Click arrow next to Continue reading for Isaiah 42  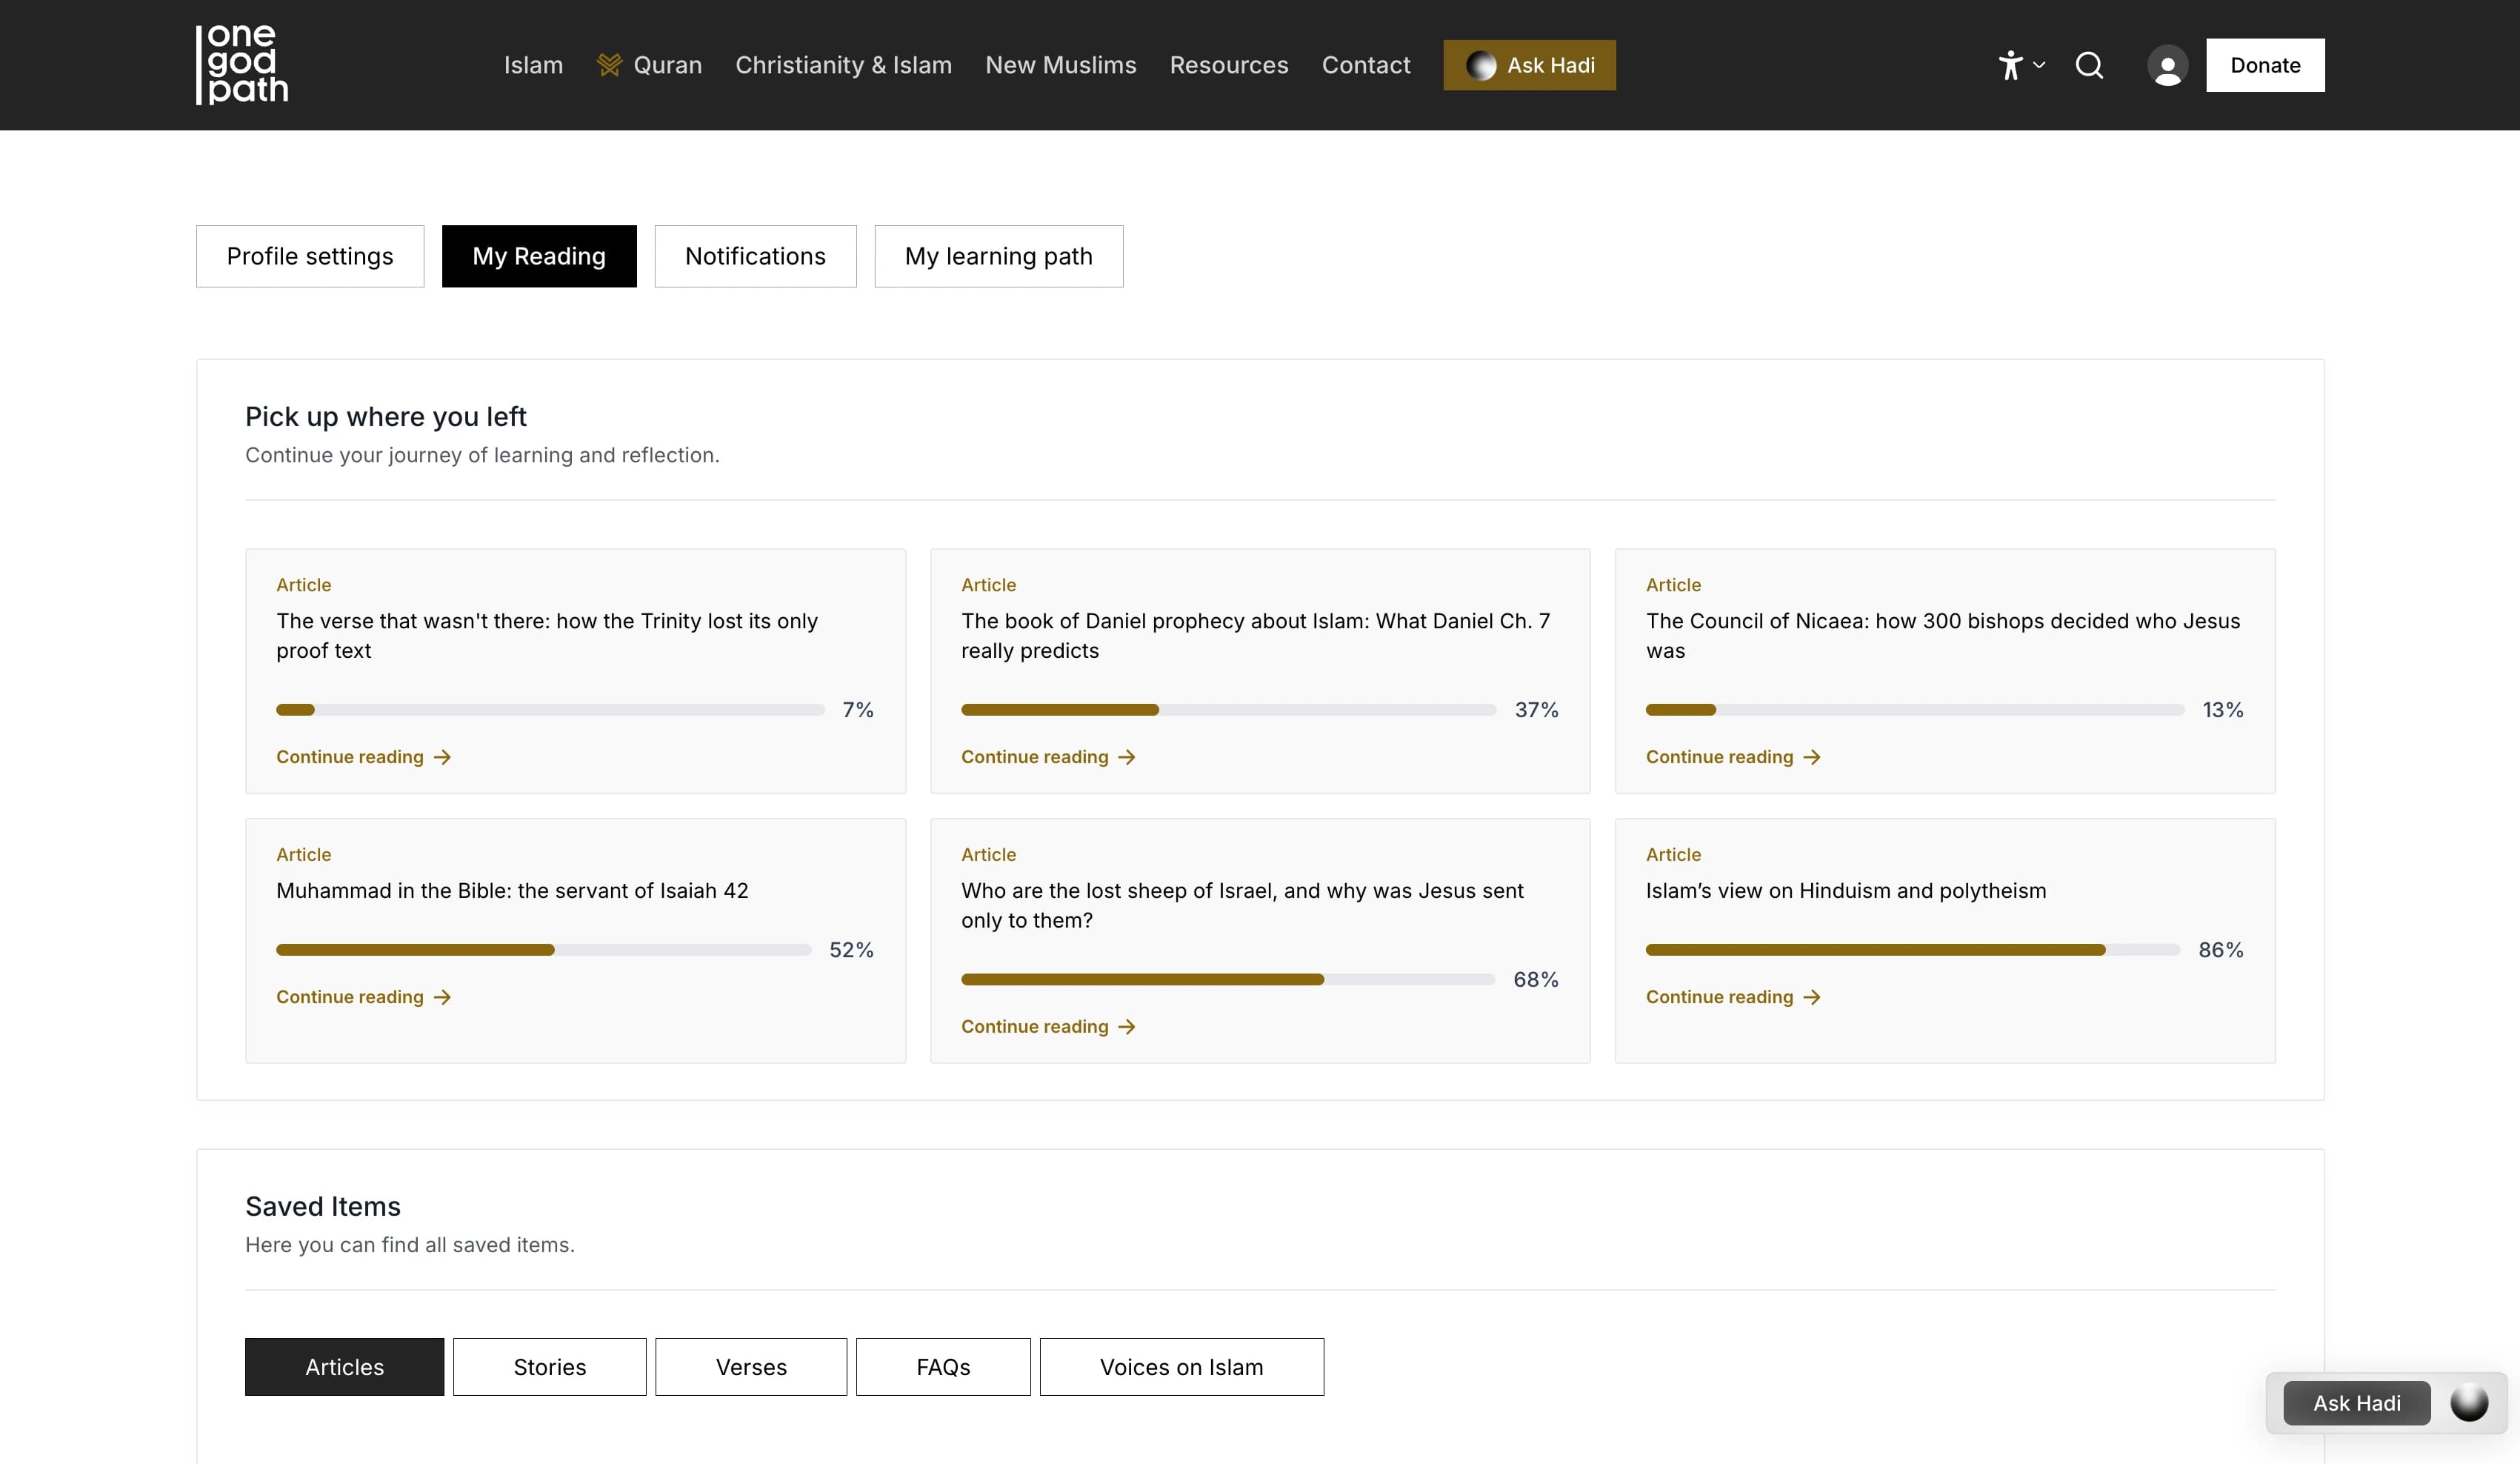tap(442, 997)
